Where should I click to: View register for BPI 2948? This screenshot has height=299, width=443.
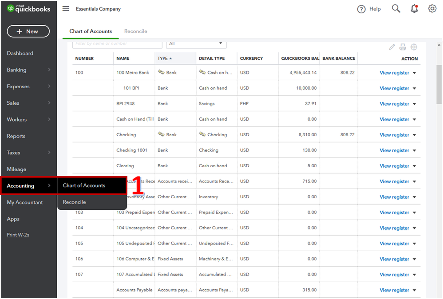pyautogui.click(x=394, y=104)
